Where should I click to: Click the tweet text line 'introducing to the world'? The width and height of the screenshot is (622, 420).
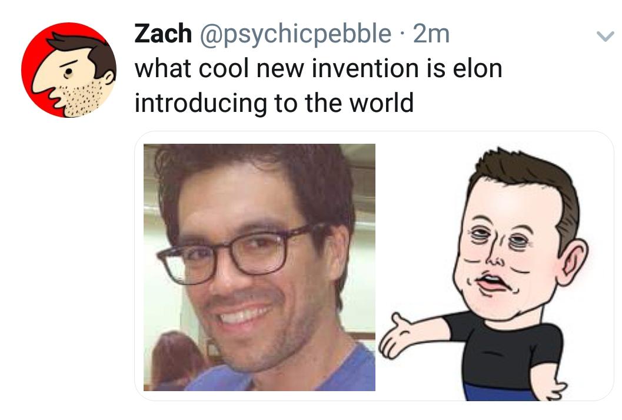tap(274, 103)
